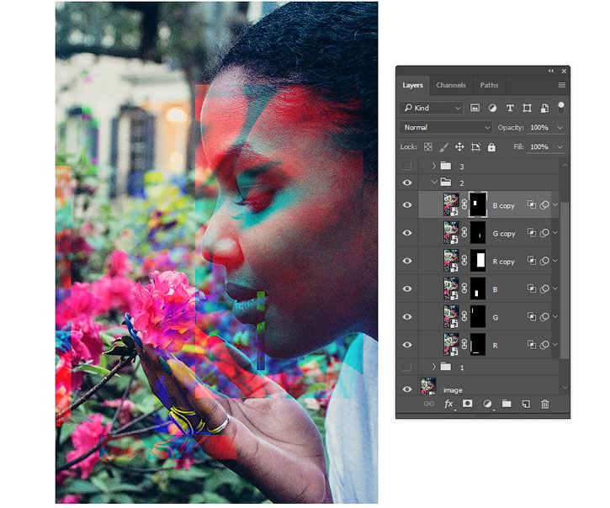This screenshot has height=508, width=610.
Task: Select B copy layer mask thumbnail
Action: point(478,204)
